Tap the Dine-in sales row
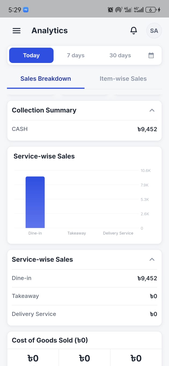This screenshot has width=169, height=366. point(84,278)
